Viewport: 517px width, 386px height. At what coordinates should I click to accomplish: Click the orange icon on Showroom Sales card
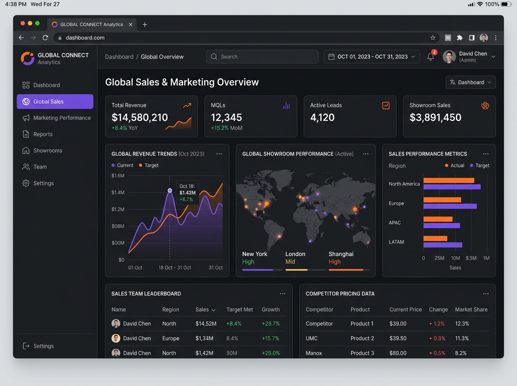pos(485,106)
